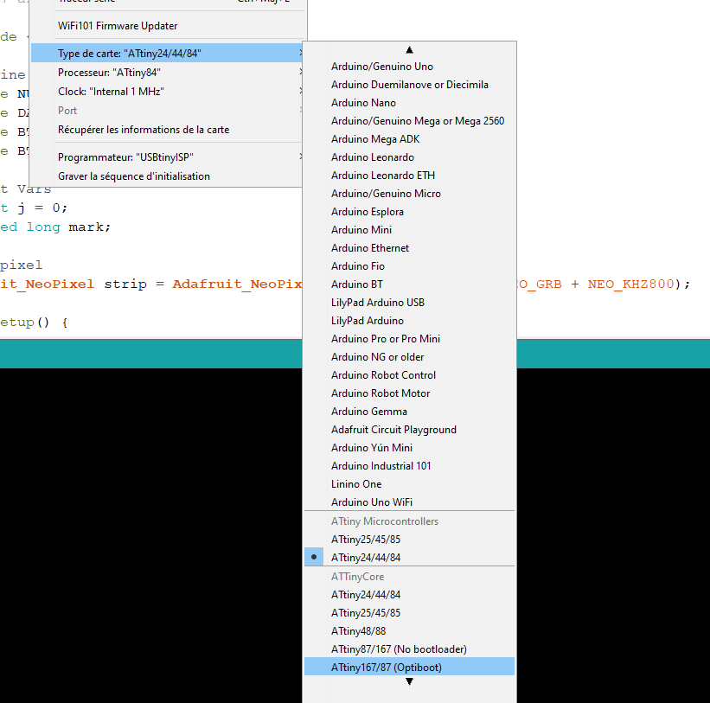Select Arduino Uno WiFi
The height and width of the screenshot is (703, 710).
pyautogui.click(x=409, y=502)
